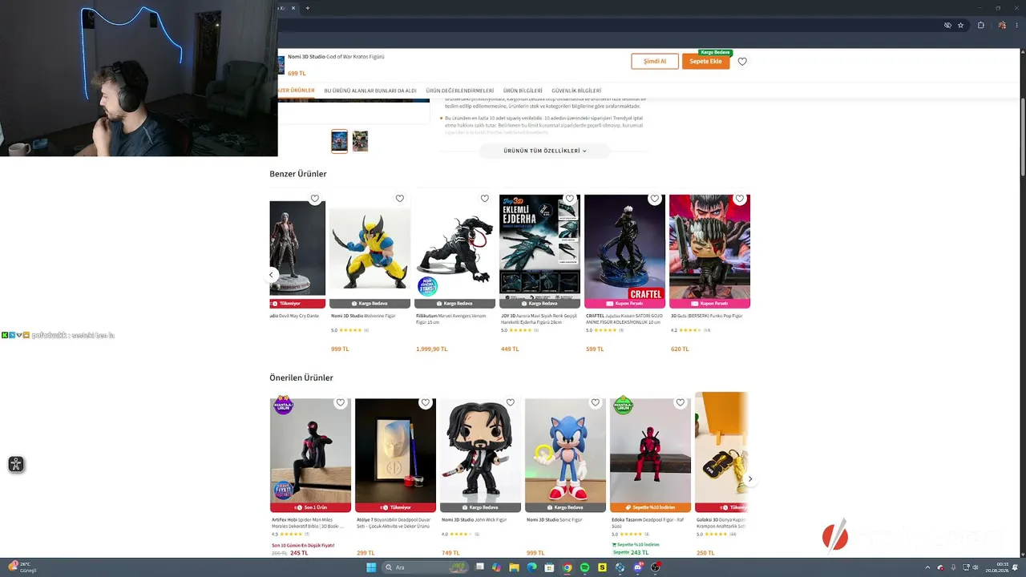
Task: Select first Kratos product image thumbnail
Action: click(x=340, y=141)
